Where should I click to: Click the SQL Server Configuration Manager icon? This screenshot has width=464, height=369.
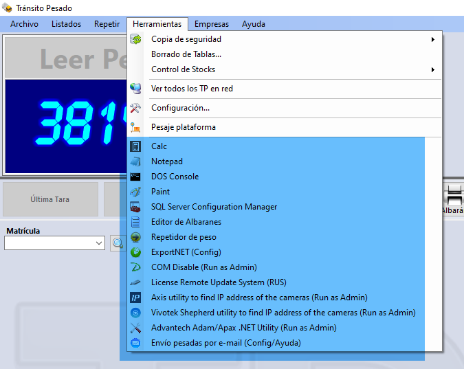pos(135,207)
